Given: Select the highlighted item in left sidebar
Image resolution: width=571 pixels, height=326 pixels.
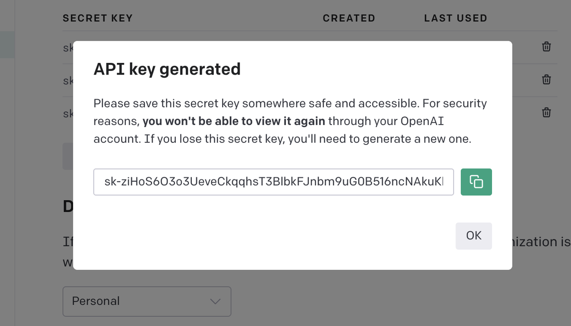Looking at the screenshot, I should tap(7, 45).
